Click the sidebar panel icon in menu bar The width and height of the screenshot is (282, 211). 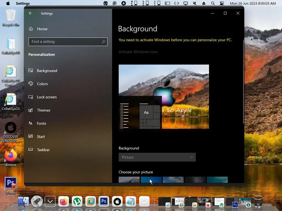[x=167, y=3]
